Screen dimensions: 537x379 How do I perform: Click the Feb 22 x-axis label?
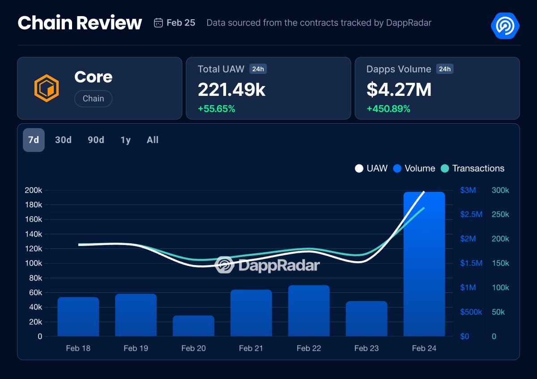point(309,348)
